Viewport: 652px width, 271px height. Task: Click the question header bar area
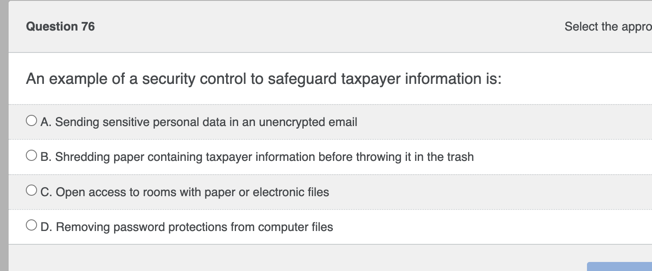327,26
